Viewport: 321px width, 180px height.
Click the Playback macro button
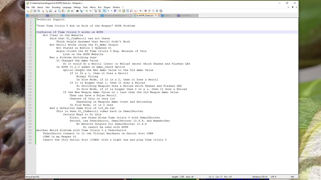pyautogui.click(x=153, y=11)
